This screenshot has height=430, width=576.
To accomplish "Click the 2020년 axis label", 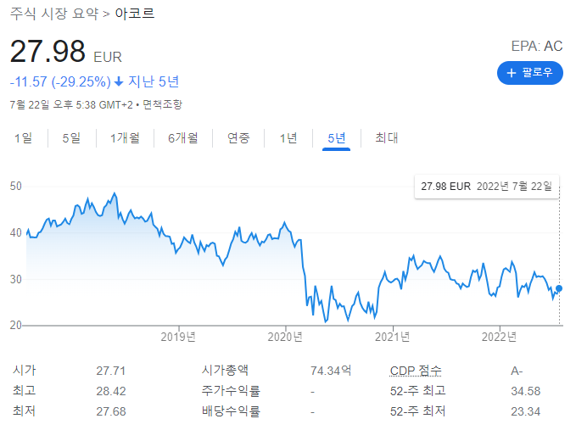I will pyautogui.click(x=285, y=337).
